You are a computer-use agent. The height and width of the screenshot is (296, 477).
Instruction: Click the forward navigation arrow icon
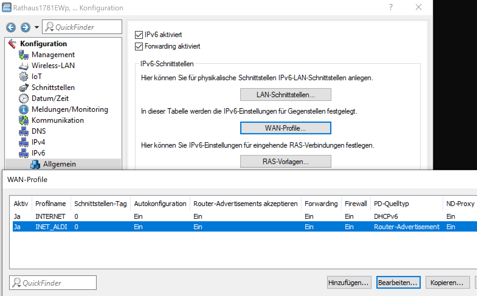point(26,27)
